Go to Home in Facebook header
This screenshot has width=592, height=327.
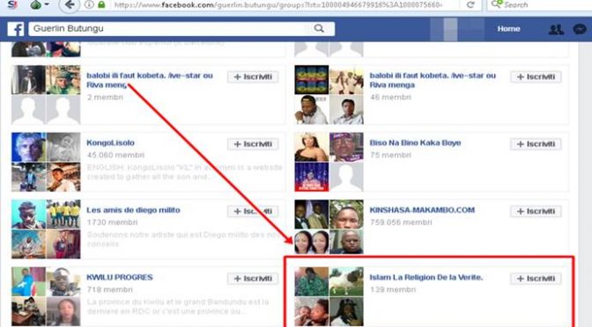[508, 29]
